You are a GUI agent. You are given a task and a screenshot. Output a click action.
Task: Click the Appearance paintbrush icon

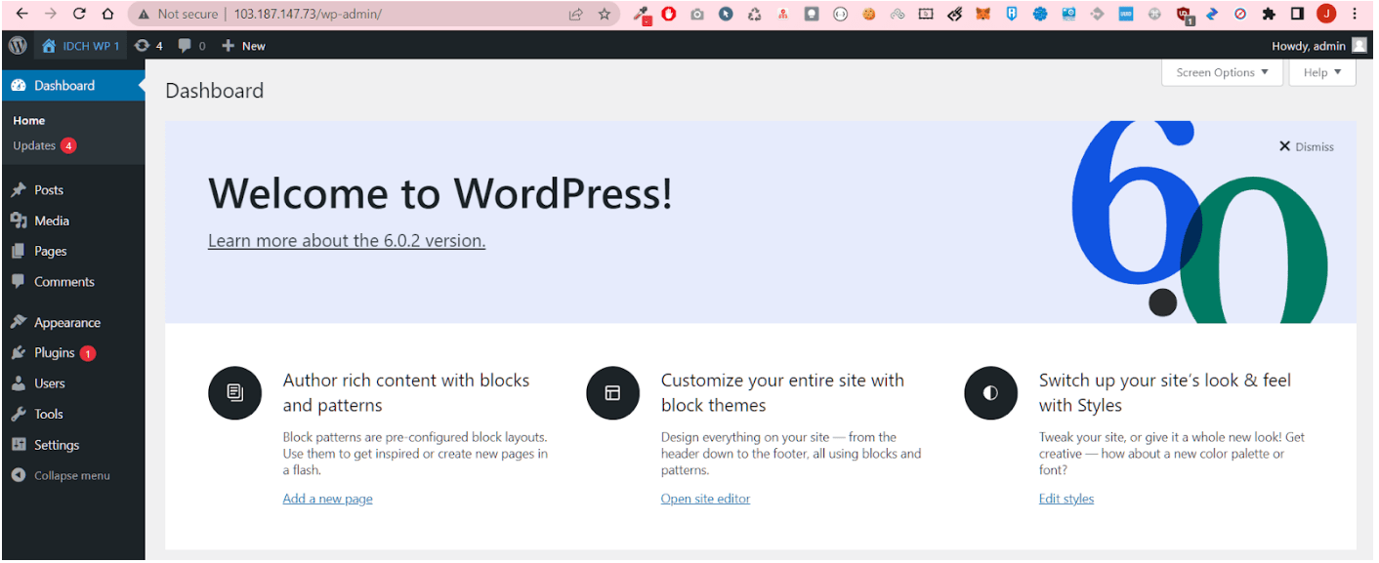point(19,323)
